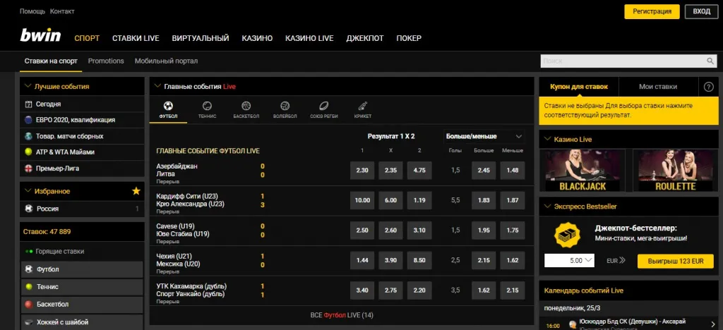723x330 pixels.
Task: Click the tennis ball icon for ATP & WTA Майами
Action: pyautogui.click(x=28, y=152)
